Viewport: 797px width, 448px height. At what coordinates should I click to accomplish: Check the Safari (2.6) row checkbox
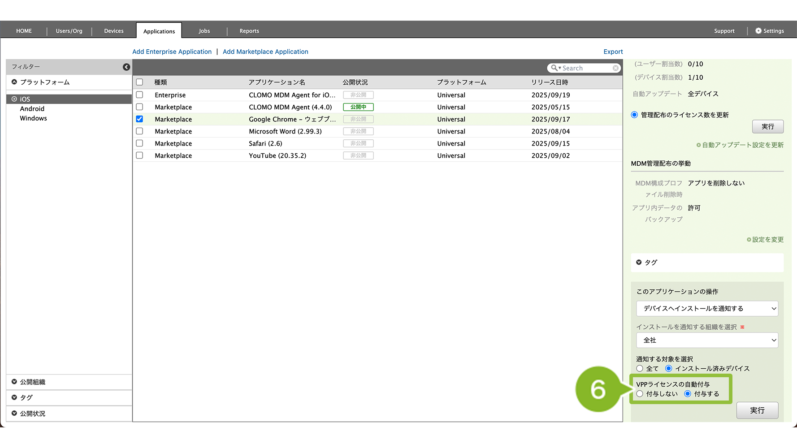(139, 143)
